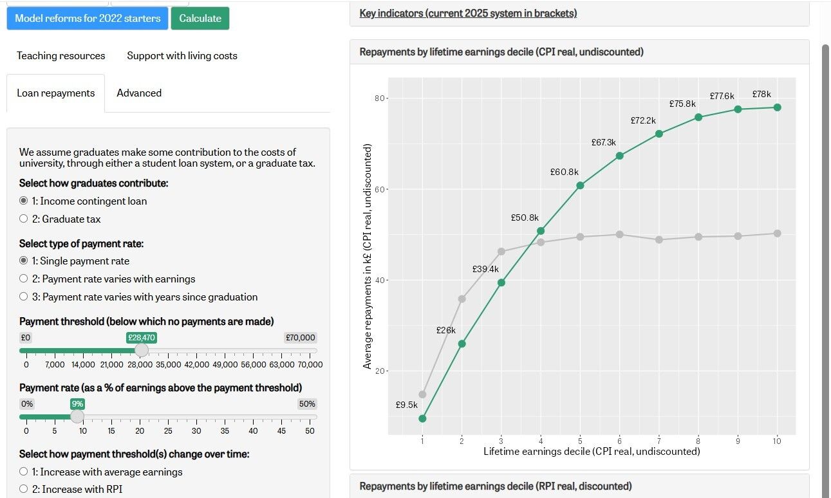Select rate varies with years since graduation

coord(24,297)
